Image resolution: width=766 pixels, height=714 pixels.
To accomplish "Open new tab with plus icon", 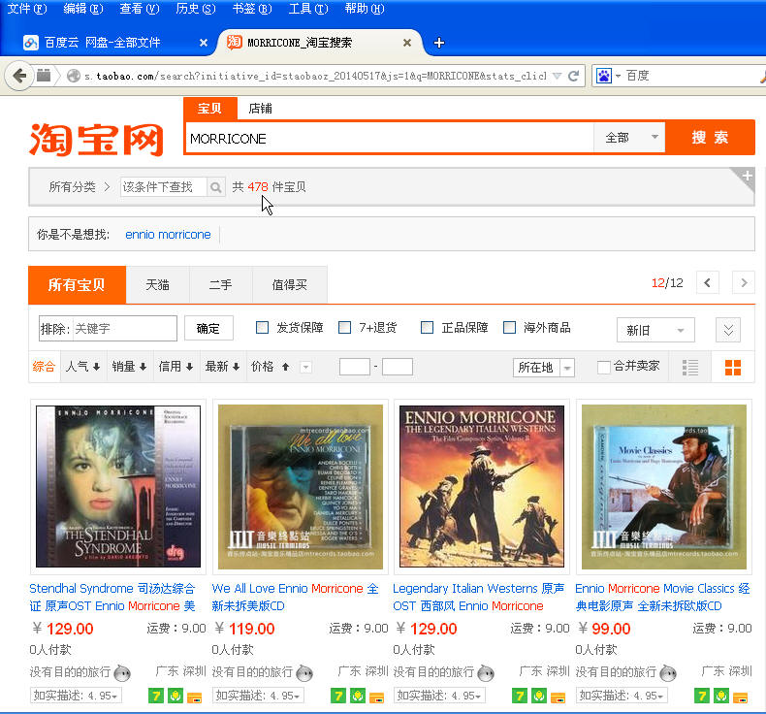I will (x=438, y=43).
